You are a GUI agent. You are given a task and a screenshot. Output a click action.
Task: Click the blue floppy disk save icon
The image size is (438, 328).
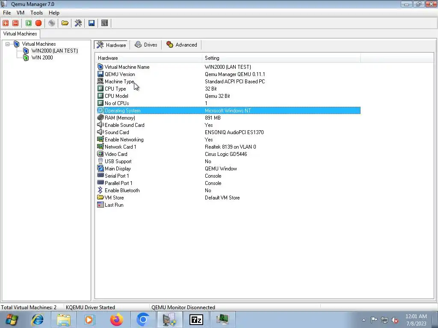pos(92,23)
